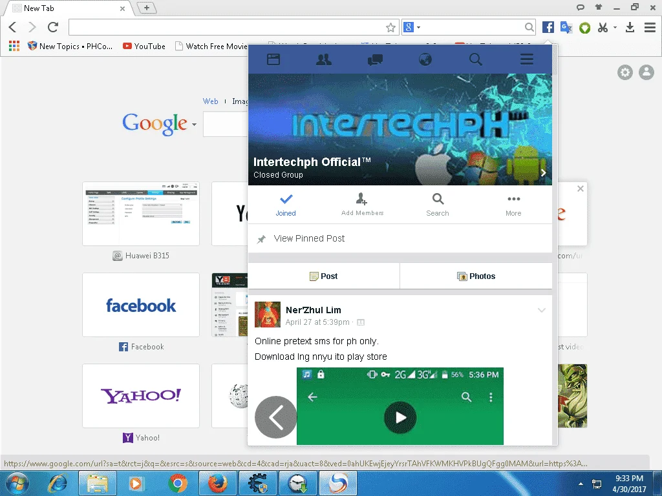Image resolution: width=662 pixels, height=496 pixels.
Task: Open page settings gear icon on new tab
Action: 625,72
